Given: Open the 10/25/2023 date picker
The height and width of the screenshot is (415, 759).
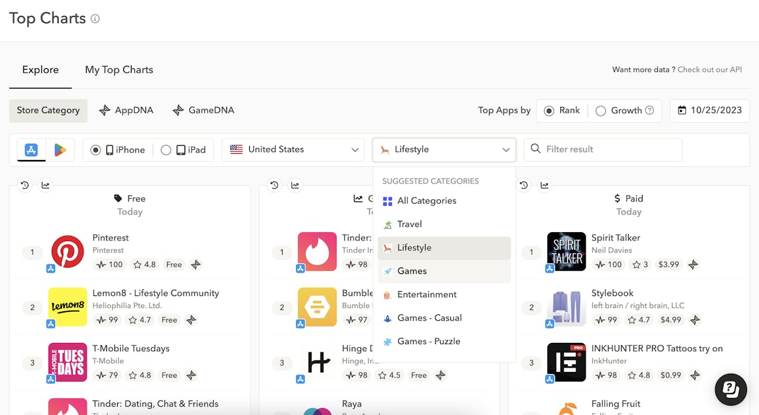Looking at the screenshot, I should (710, 110).
